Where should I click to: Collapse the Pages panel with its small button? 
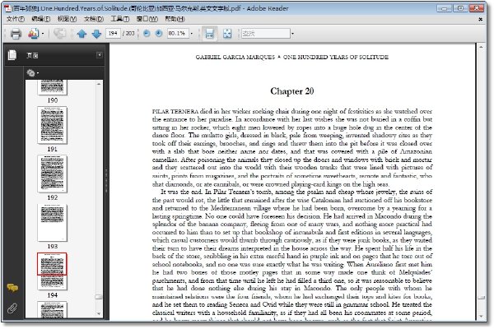(100, 55)
